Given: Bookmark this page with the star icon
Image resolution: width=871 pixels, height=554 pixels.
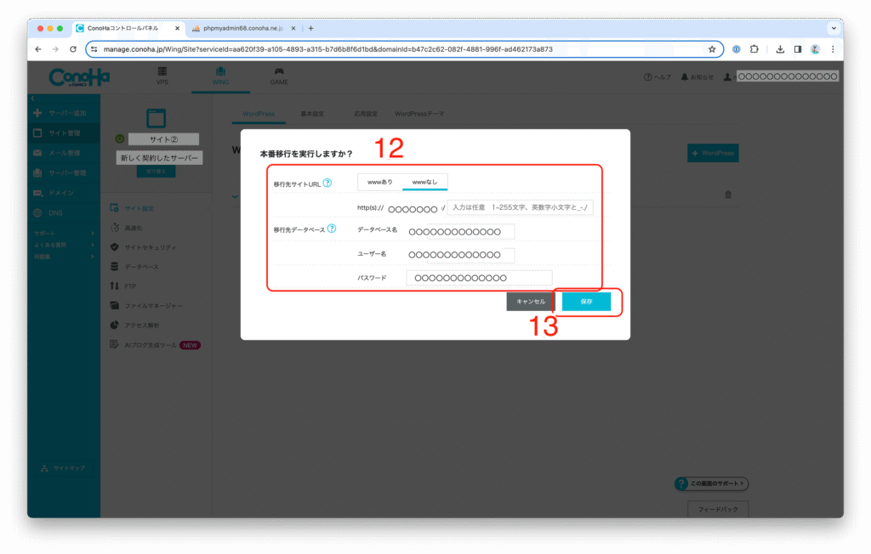Looking at the screenshot, I should pyautogui.click(x=712, y=49).
